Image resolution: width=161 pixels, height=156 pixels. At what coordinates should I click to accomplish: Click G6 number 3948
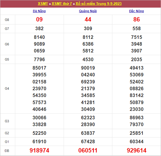pos(137,44)
